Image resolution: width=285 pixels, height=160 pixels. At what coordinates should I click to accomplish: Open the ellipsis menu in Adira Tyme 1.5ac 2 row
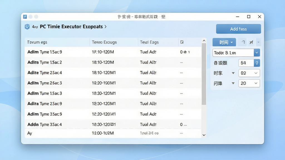[181, 62]
